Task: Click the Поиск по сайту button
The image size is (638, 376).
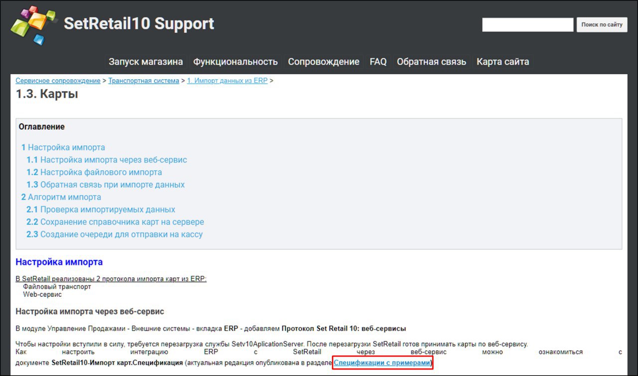Action: click(602, 24)
